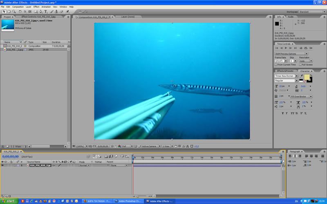The width and height of the screenshot is (327, 204).
Task: Toggle loop option in Time Controls
Action: [x=306, y=48]
